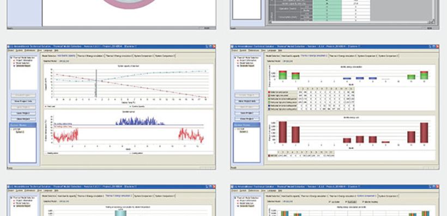Open System Comparison 1 tab above capacity line chart
This screenshot has width=447, height=216.
[x=144, y=56]
